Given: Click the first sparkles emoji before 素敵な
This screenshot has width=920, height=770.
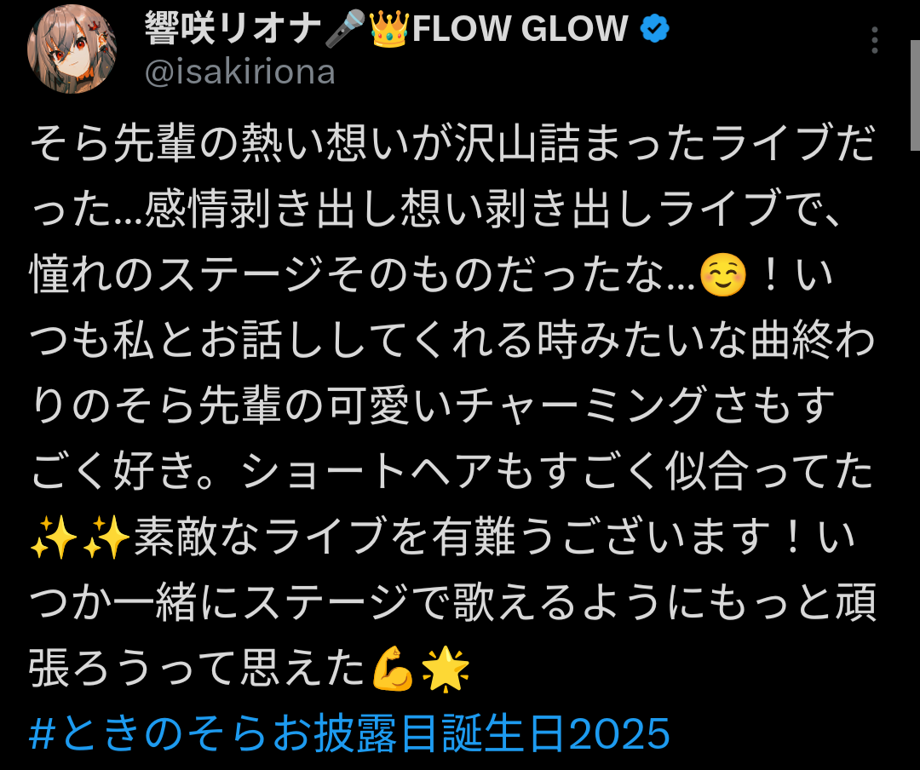Looking at the screenshot, I should (53, 537).
